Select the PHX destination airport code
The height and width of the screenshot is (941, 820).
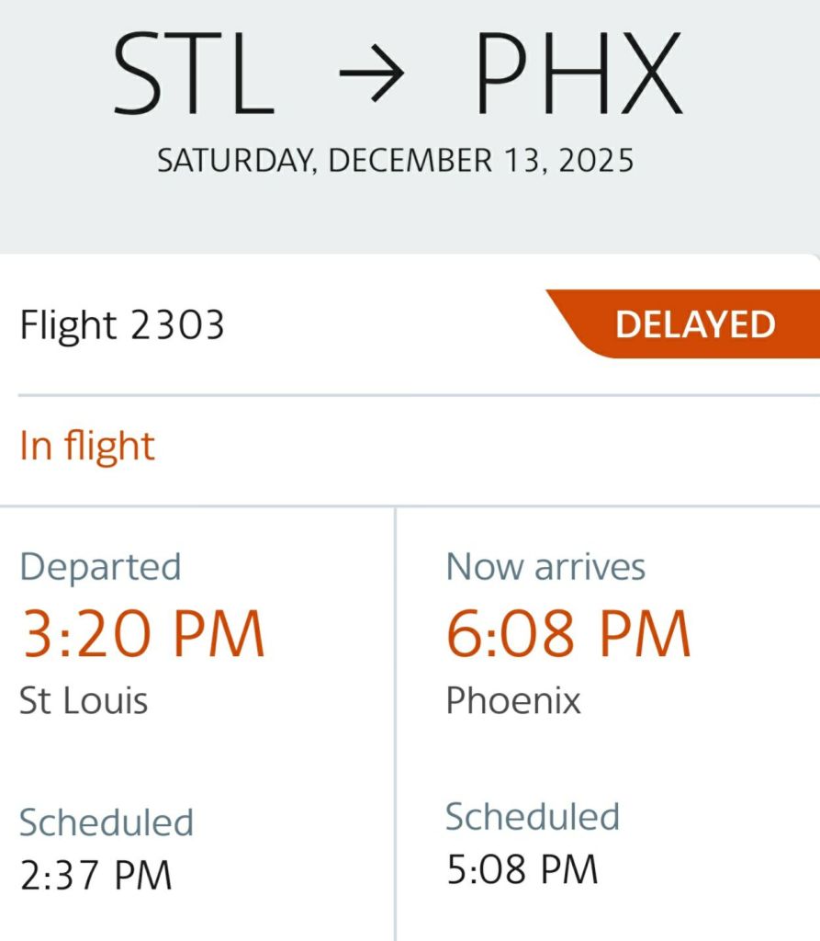[x=578, y=74]
